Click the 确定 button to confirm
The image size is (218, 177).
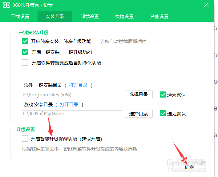click(189, 167)
